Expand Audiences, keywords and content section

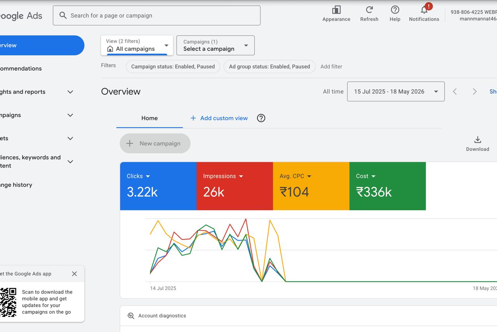(x=70, y=162)
